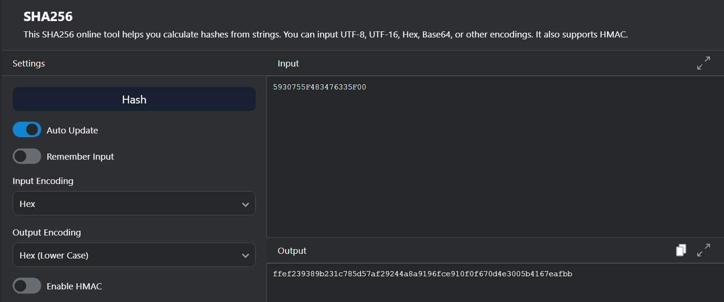Turn off the Auto Update switch
Image resolution: width=724 pixels, height=302 pixels.
27,130
